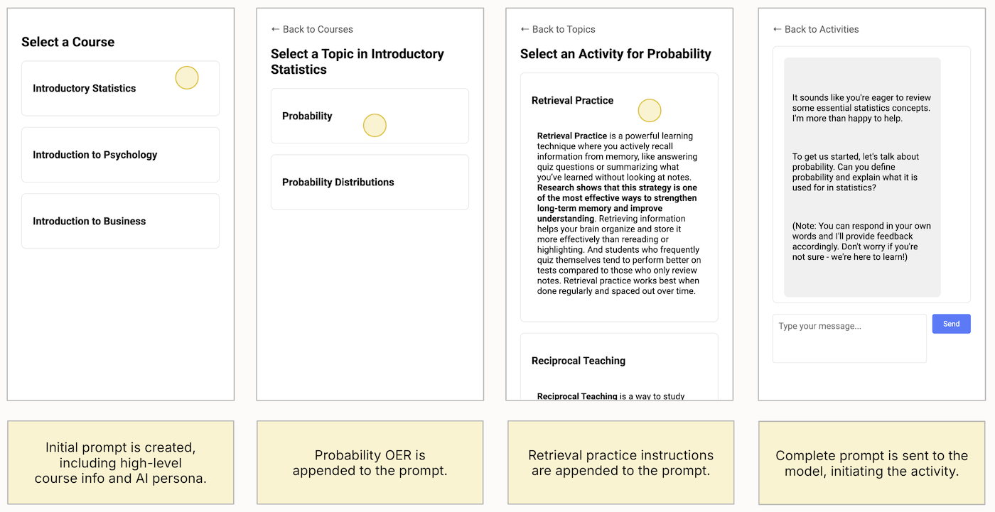Select the Reciprocal Teaching activity
Screen dimensions: 995x512
point(579,361)
